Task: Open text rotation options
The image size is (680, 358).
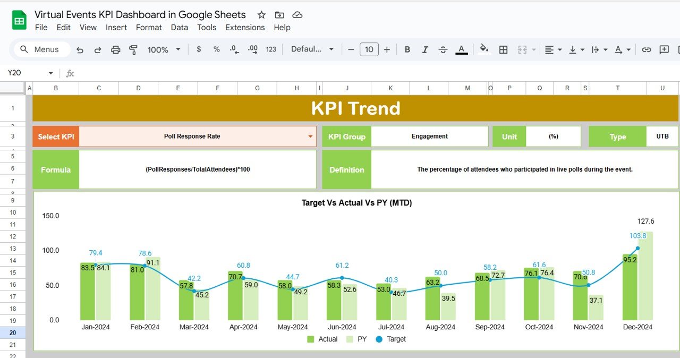Action: (x=622, y=49)
